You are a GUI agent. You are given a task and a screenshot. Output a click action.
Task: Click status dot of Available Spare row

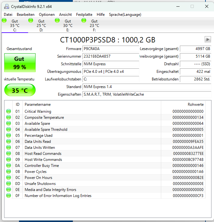(x=9, y=123)
